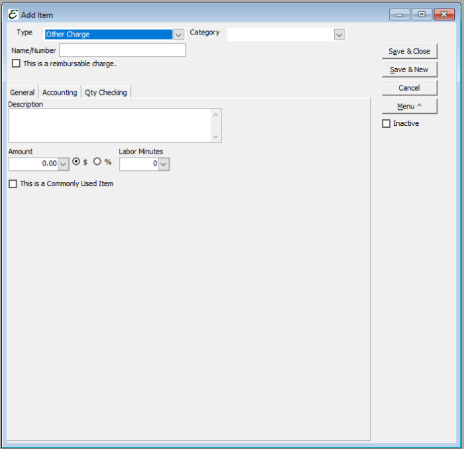This screenshot has width=464, height=449.
Task: Mark the item as Inactive
Action: [x=386, y=124]
